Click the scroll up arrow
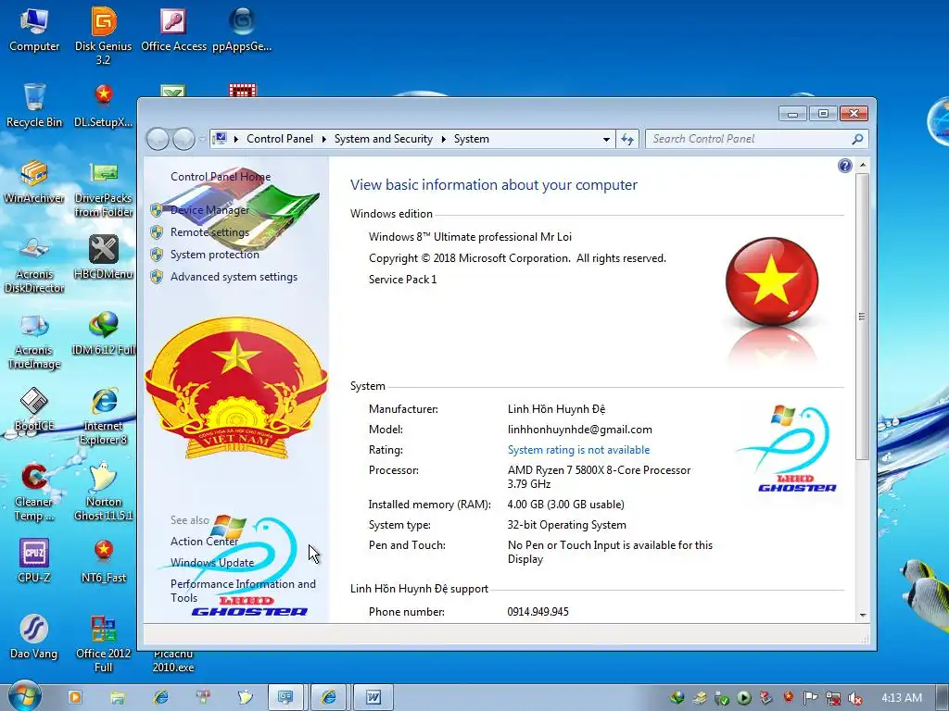This screenshot has width=949, height=711. tap(863, 165)
